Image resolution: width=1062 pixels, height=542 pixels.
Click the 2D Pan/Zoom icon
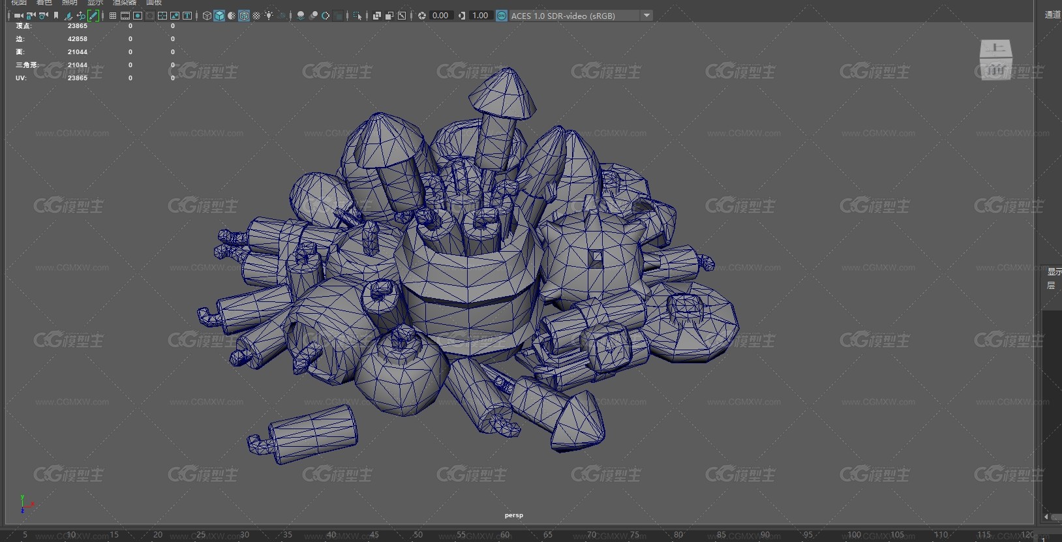[x=81, y=16]
